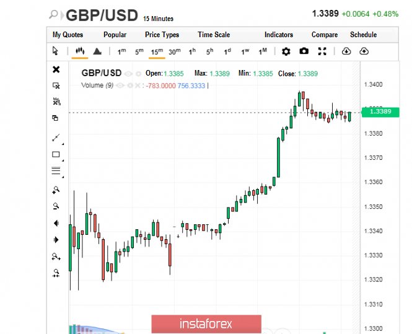Expand the rectangle tool options arrow
This screenshot has width=412, height=334.
[x=63, y=160]
